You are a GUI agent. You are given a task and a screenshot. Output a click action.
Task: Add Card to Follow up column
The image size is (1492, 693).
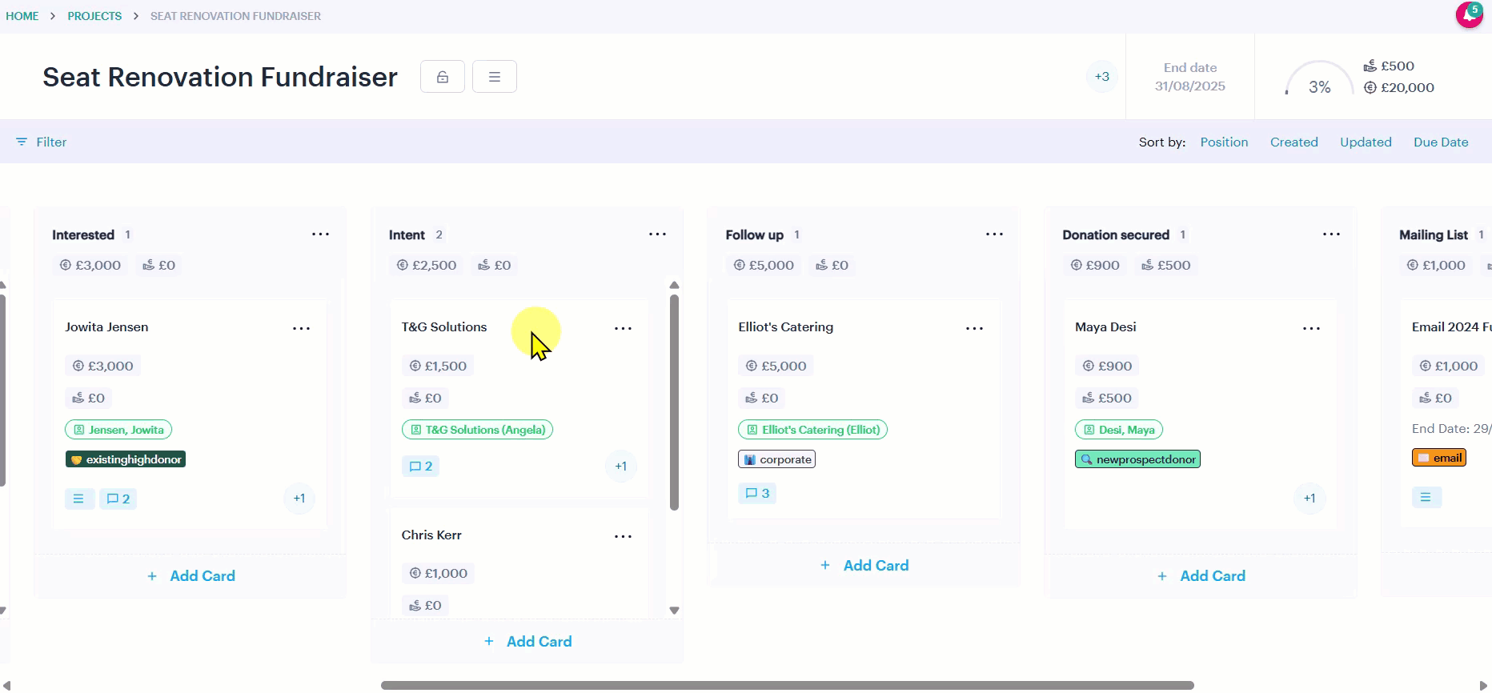pos(864,566)
